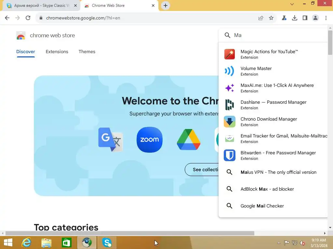The height and width of the screenshot is (249, 333).
Task: Click the vertical page scrollbar thumb
Action: point(330,42)
